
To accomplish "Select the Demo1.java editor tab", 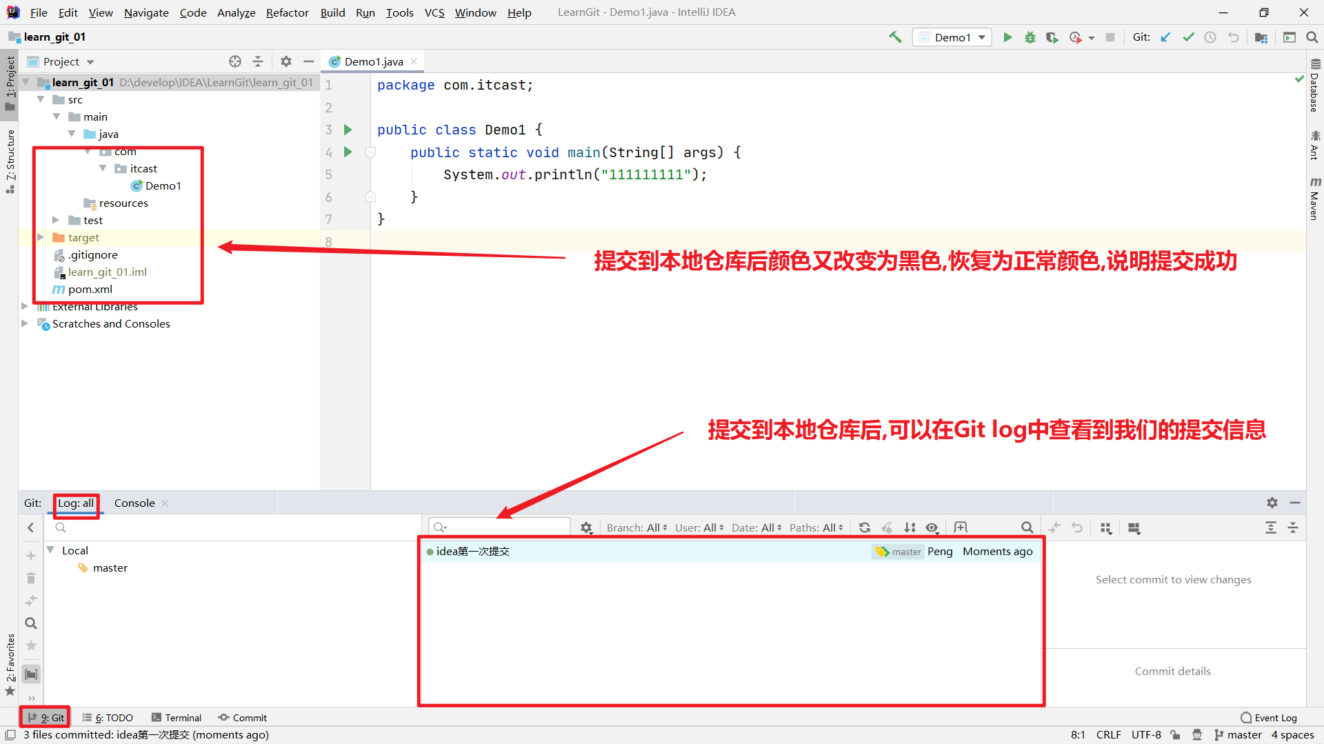I will pyautogui.click(x=374, y=61).
